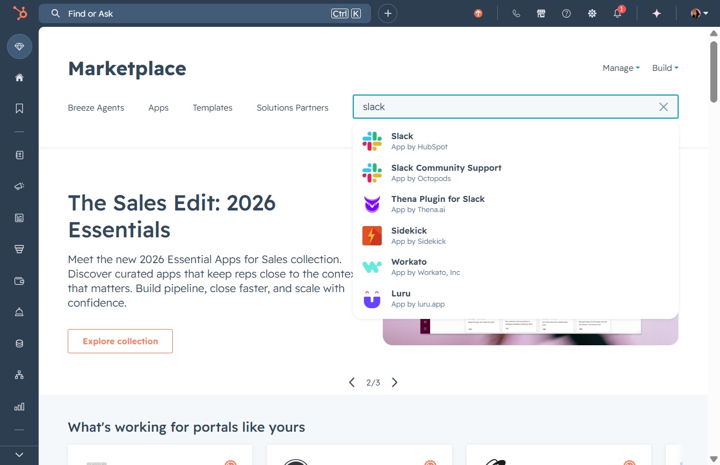Click the Sidekick lightning bolt logo
This screenshot has width=720, height=465.
(372, 236)
